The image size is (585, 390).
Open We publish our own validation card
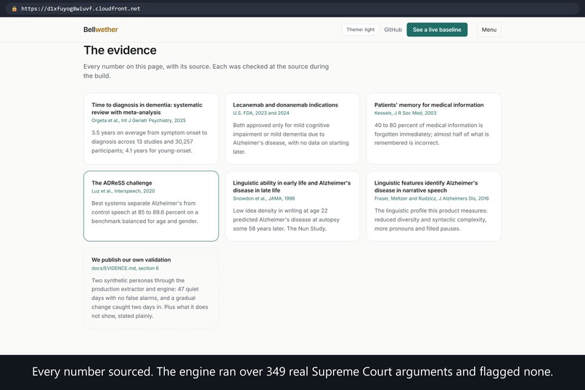coord(151,288)
